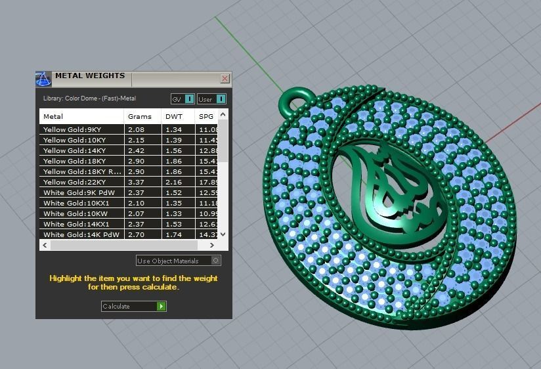
Task: Select the White Gold:14K PdW row
Action: (129, 234)
